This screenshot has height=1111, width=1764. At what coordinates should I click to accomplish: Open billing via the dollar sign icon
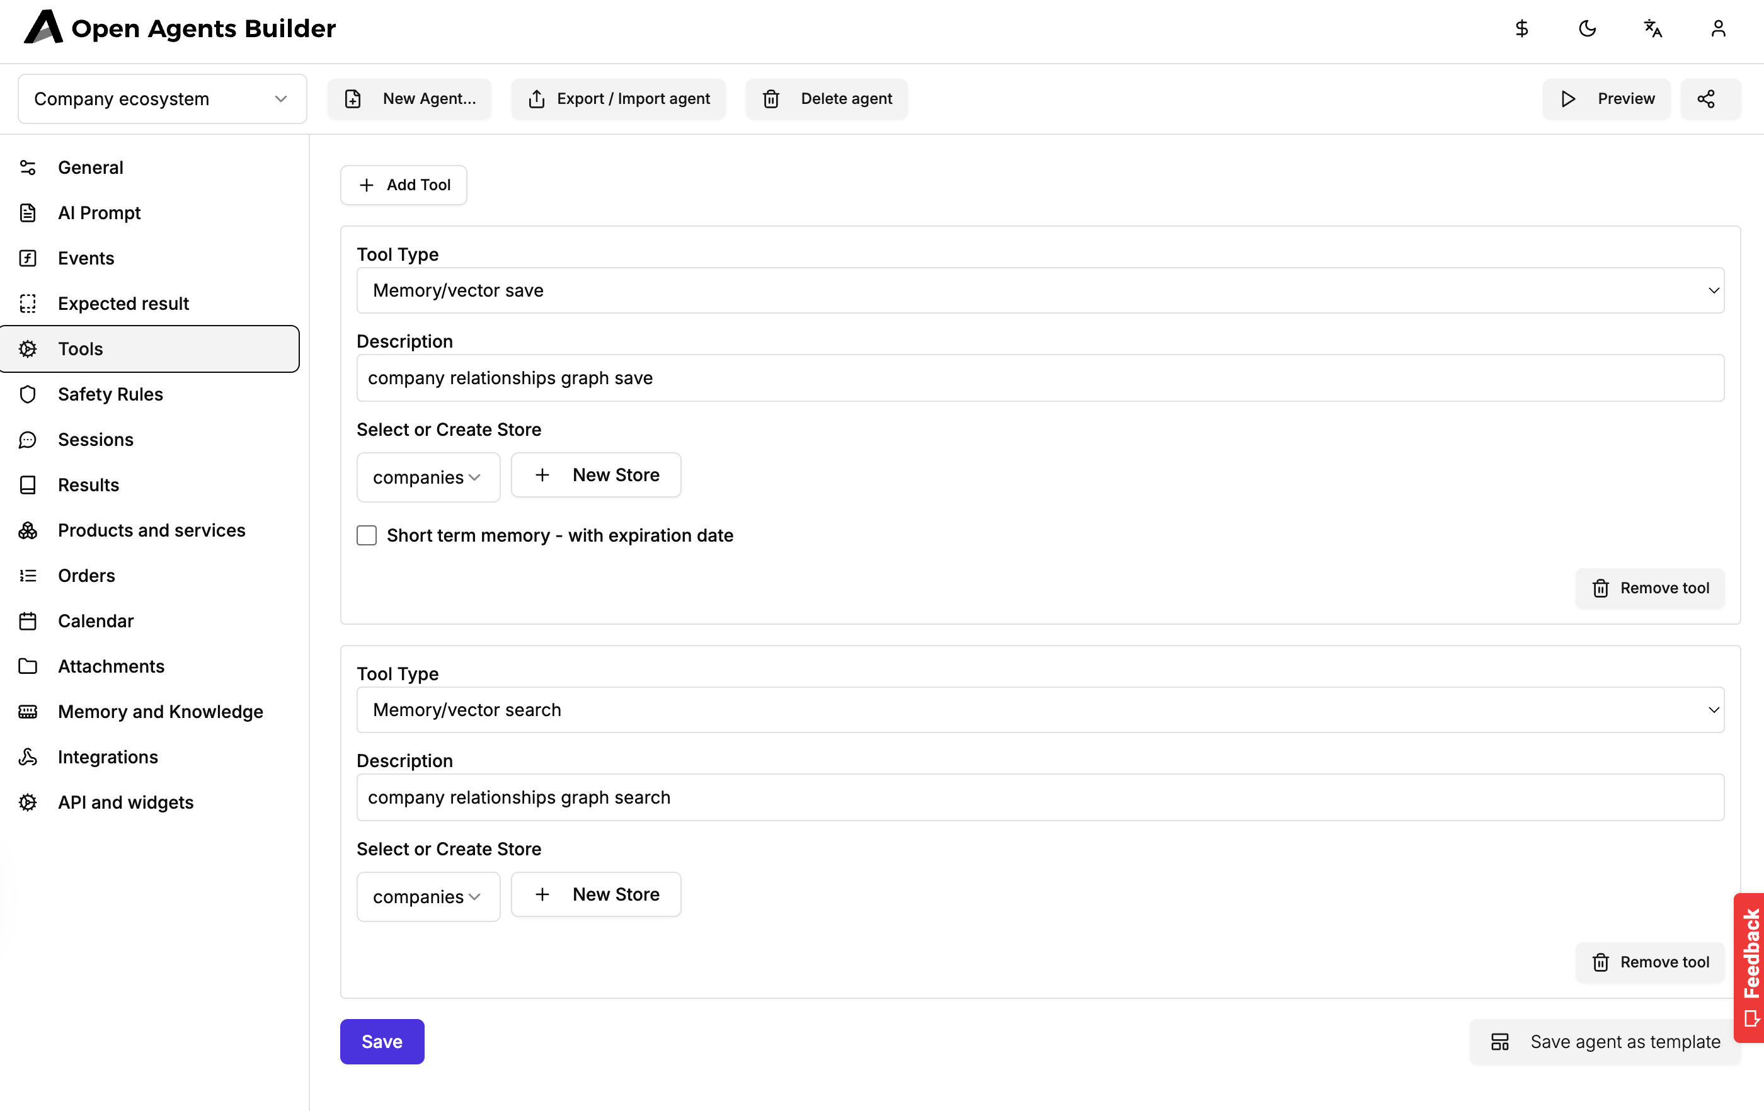tap(1521, 28)
